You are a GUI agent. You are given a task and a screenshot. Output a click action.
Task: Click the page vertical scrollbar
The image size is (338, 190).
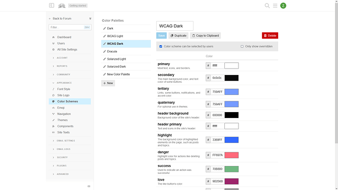tap(337, 73)
